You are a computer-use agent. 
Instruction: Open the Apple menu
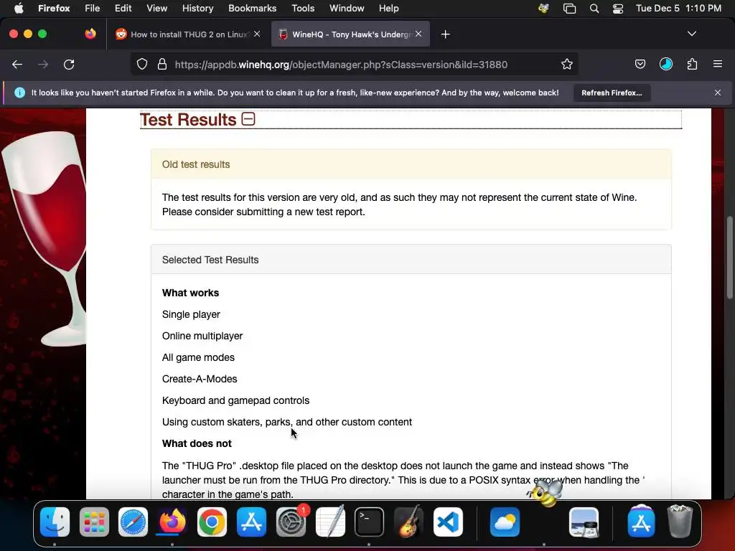click(x=19, y=8)
